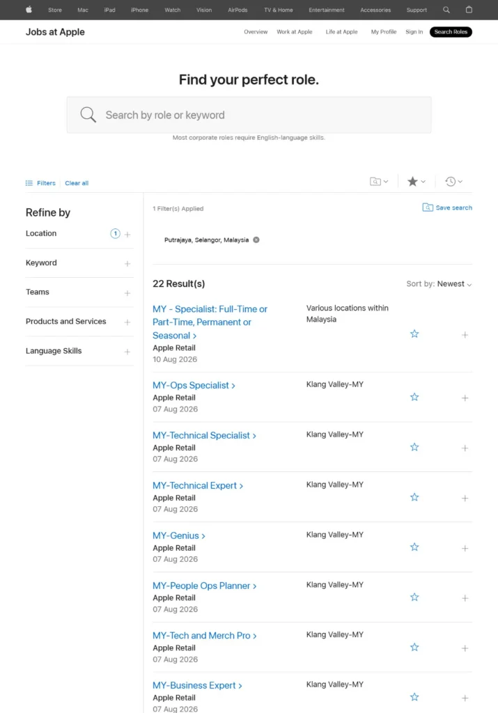
Task: Open the MY-Business Expert job link
Action: click(197, 685)
